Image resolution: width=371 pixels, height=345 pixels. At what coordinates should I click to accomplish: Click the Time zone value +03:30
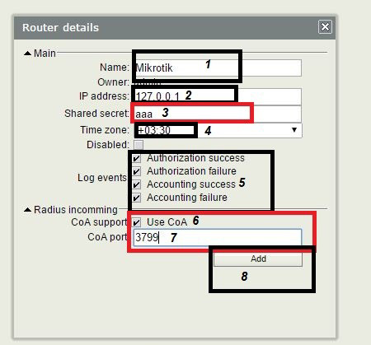(154, 130)
